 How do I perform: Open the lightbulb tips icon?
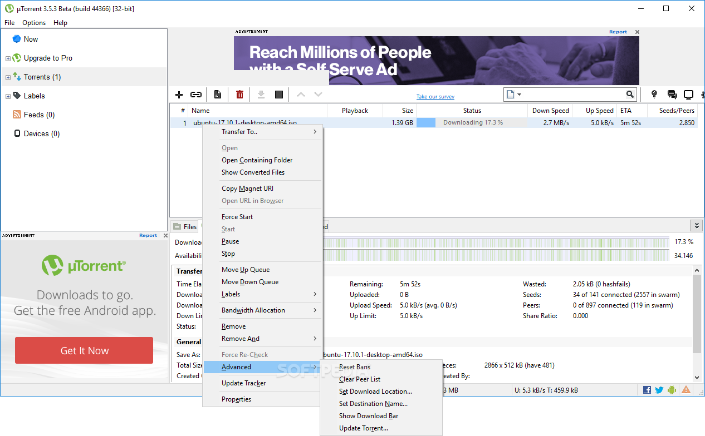click(654, 95)
